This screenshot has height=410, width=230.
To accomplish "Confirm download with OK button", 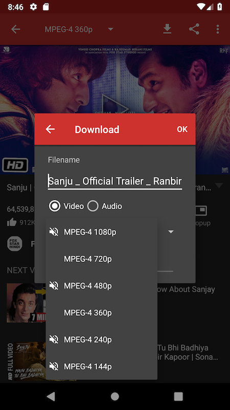I will 182,129.
